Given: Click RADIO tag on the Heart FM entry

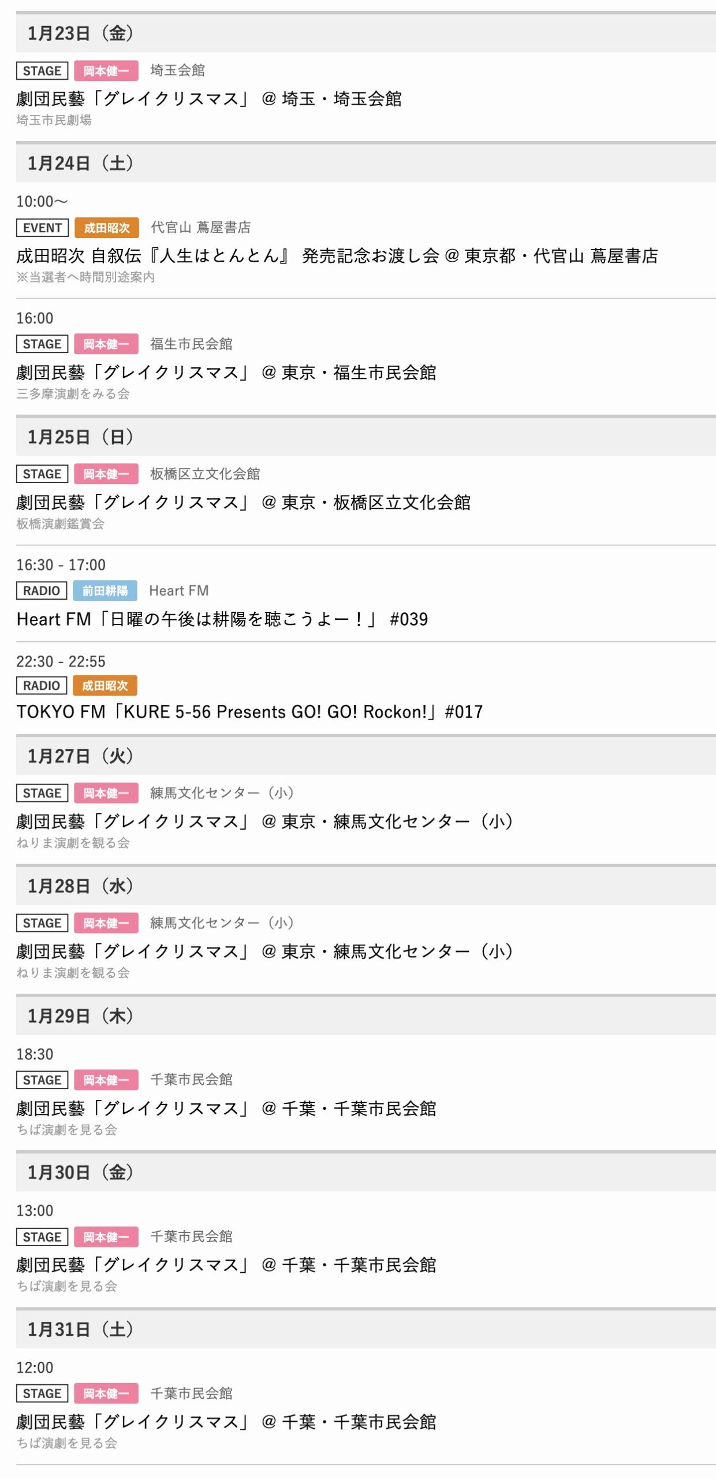Looking at the screenshot, I should tap(42, 590).
